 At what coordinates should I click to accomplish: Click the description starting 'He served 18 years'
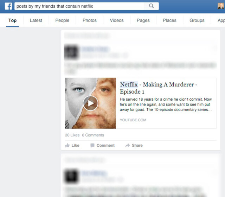tap(166, 104)
